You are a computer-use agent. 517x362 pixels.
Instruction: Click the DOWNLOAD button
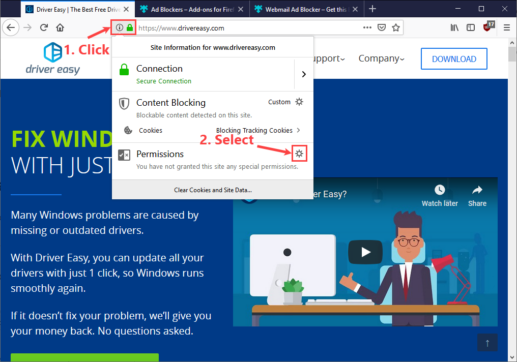tap(453, 58)
